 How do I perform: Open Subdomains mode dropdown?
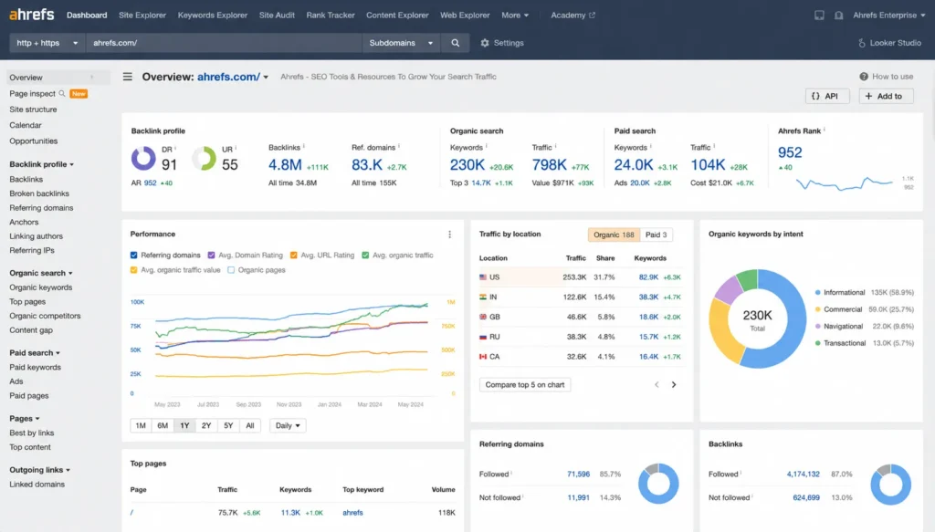(x=401, y=43)
